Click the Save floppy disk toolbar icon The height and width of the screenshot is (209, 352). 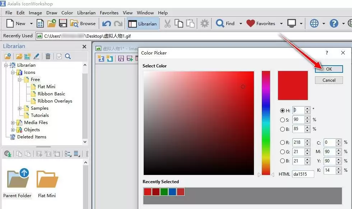pos(63,23)
